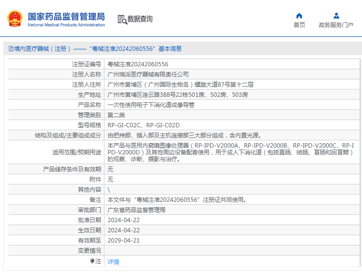Screen dimensions: 362x273
Task: Click 批准日期 value 2024-04-22
Action: [x=124, y=220]
